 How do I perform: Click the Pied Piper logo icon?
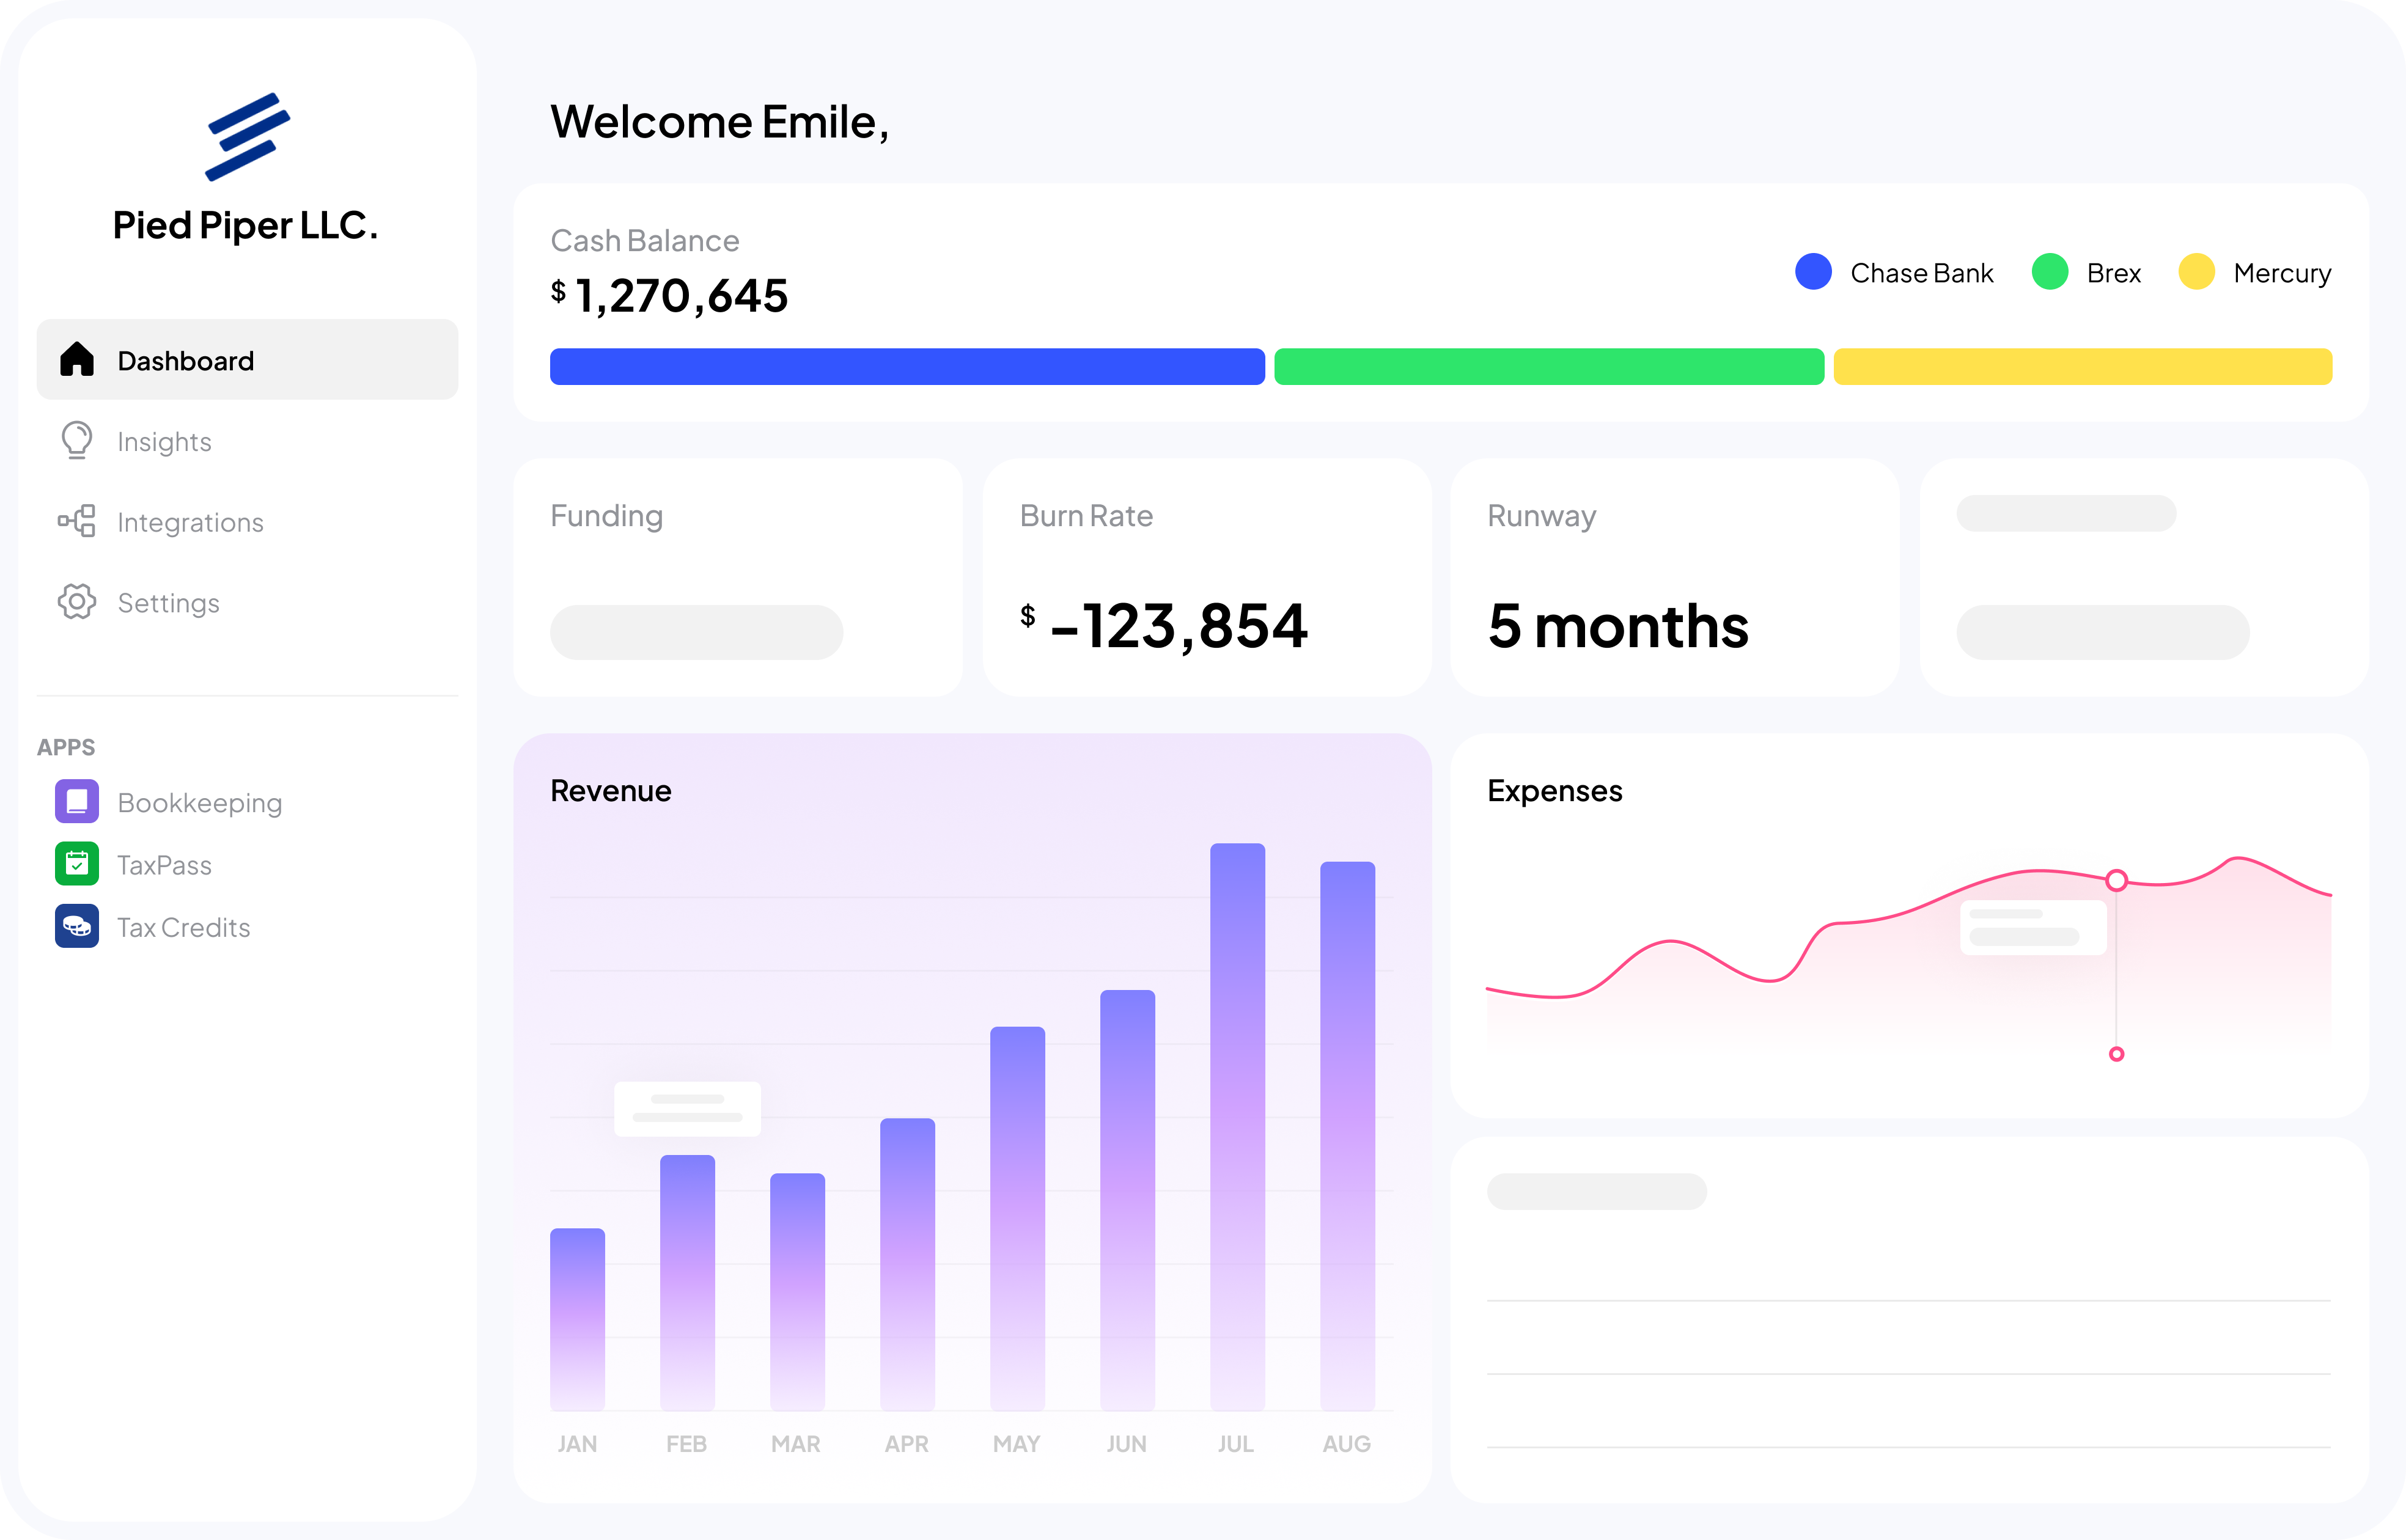coord(247,137)
